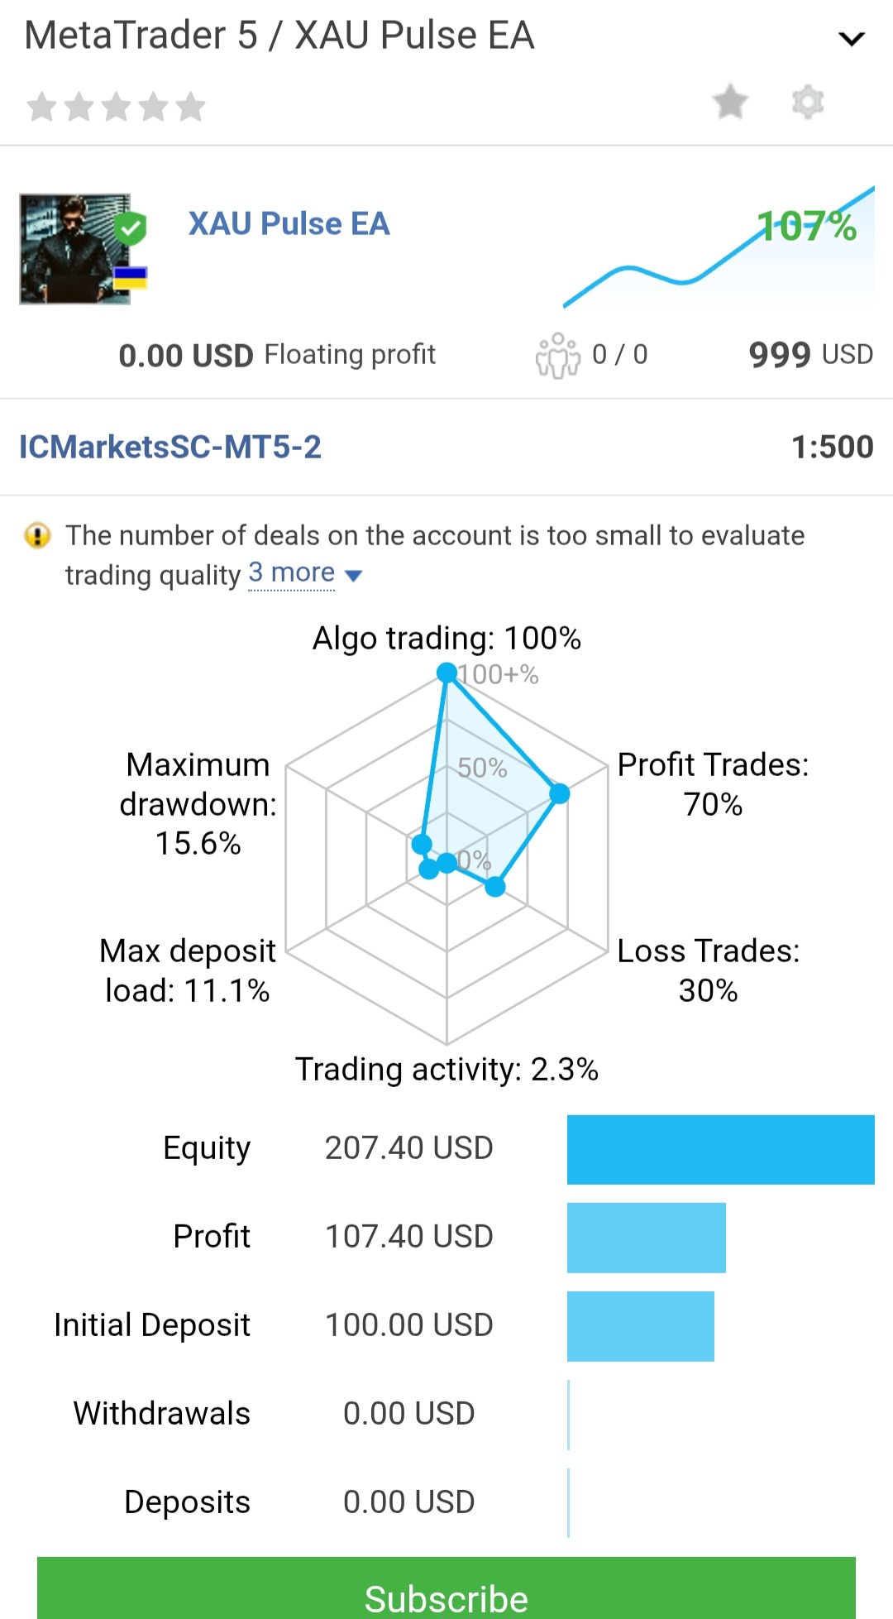Click the Profit Trades point on radar
Screen dimensions: 893x1619
coord(560,793)
